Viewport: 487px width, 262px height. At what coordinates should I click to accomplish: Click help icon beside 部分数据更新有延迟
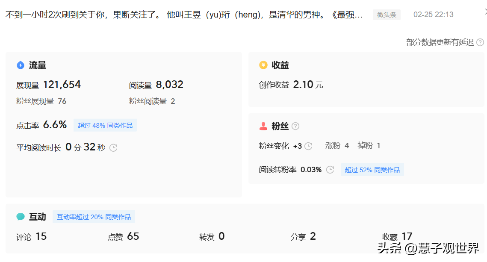click(x=480, y=42)
